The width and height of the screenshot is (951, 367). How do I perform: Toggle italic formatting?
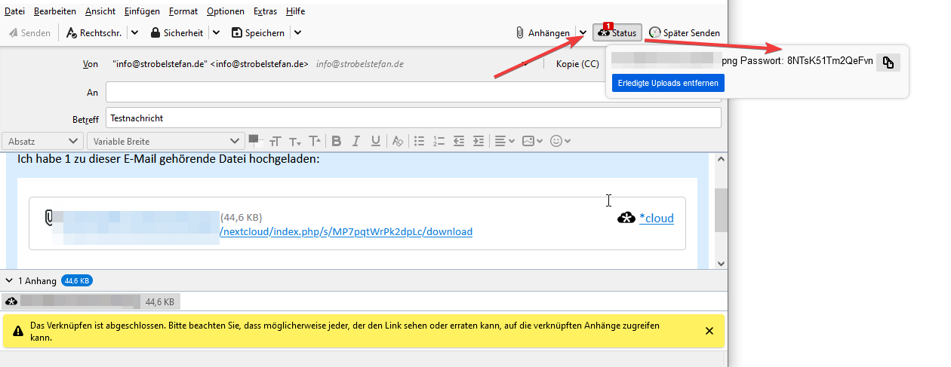[x=356, y=141]
